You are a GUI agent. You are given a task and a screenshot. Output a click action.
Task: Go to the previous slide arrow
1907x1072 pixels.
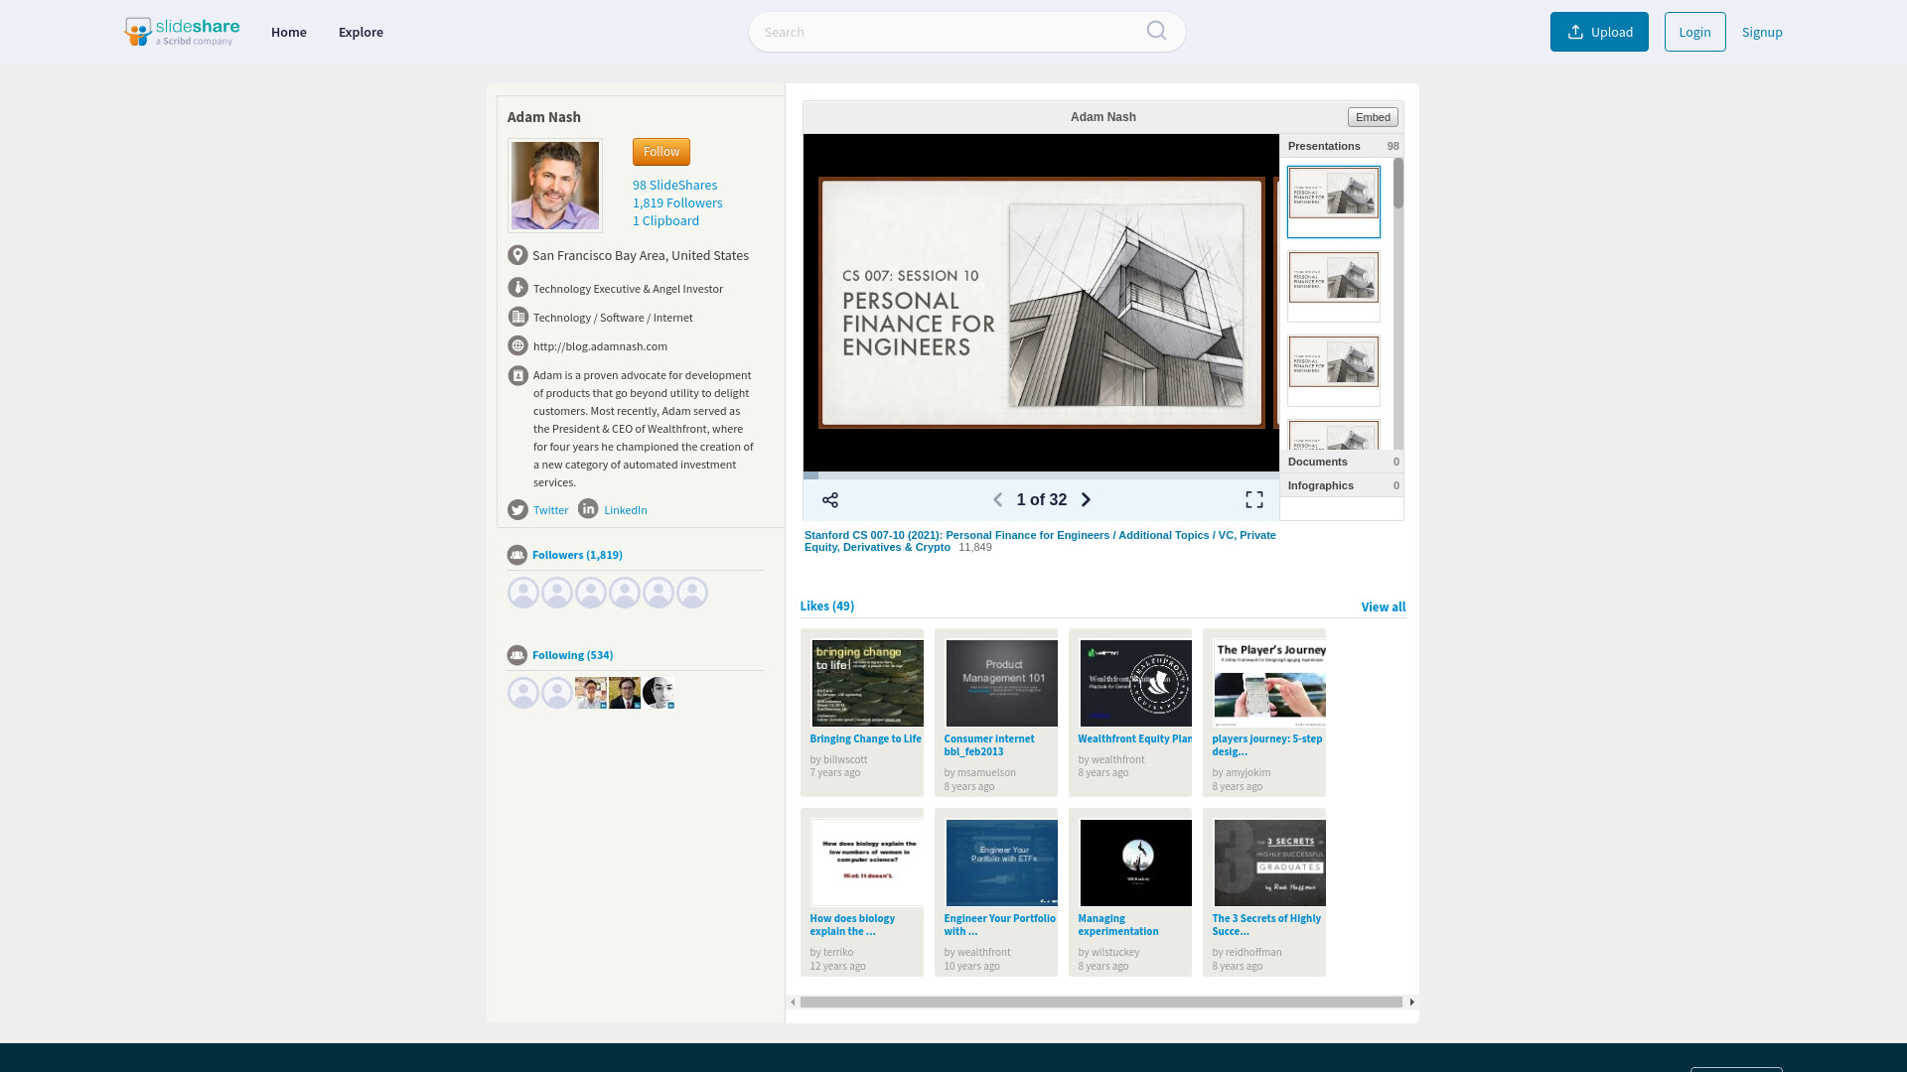coord(998,500)
